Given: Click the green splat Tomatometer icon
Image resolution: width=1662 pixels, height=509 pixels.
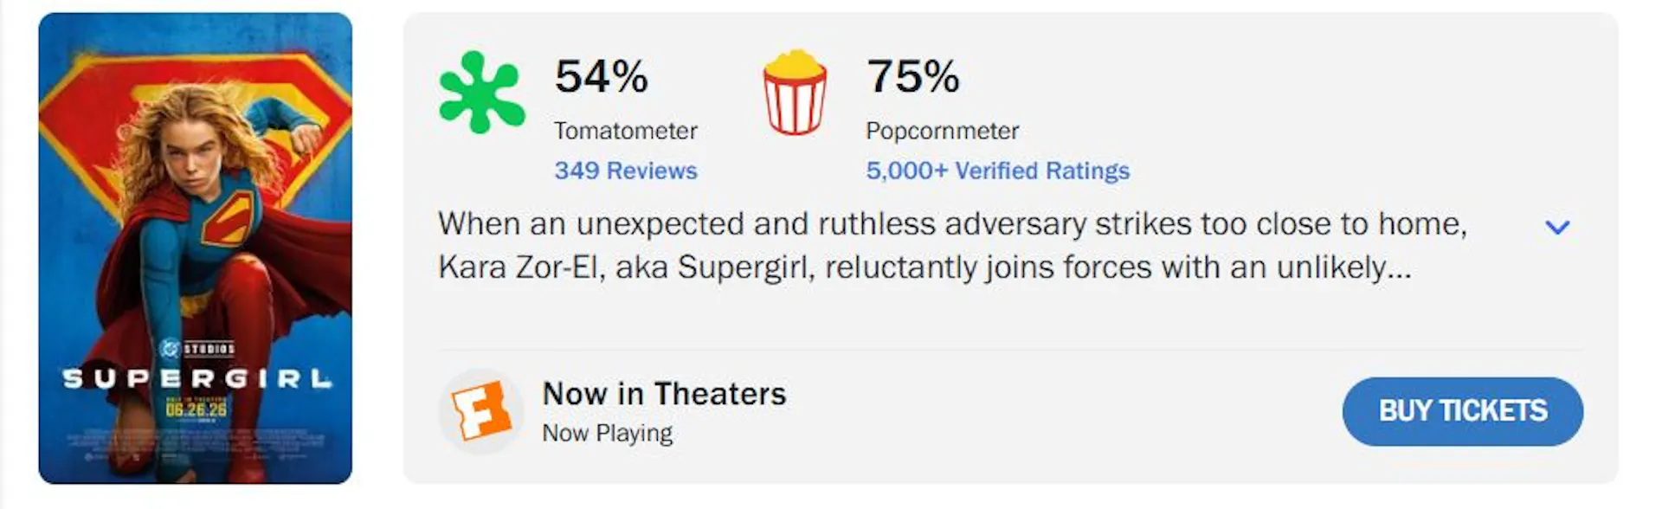Looking at the screenshot, I should (x=481, y=93).
